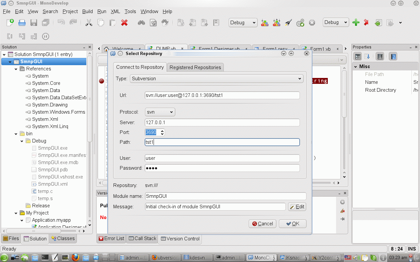Collapse the References tree node

[16, 69]
